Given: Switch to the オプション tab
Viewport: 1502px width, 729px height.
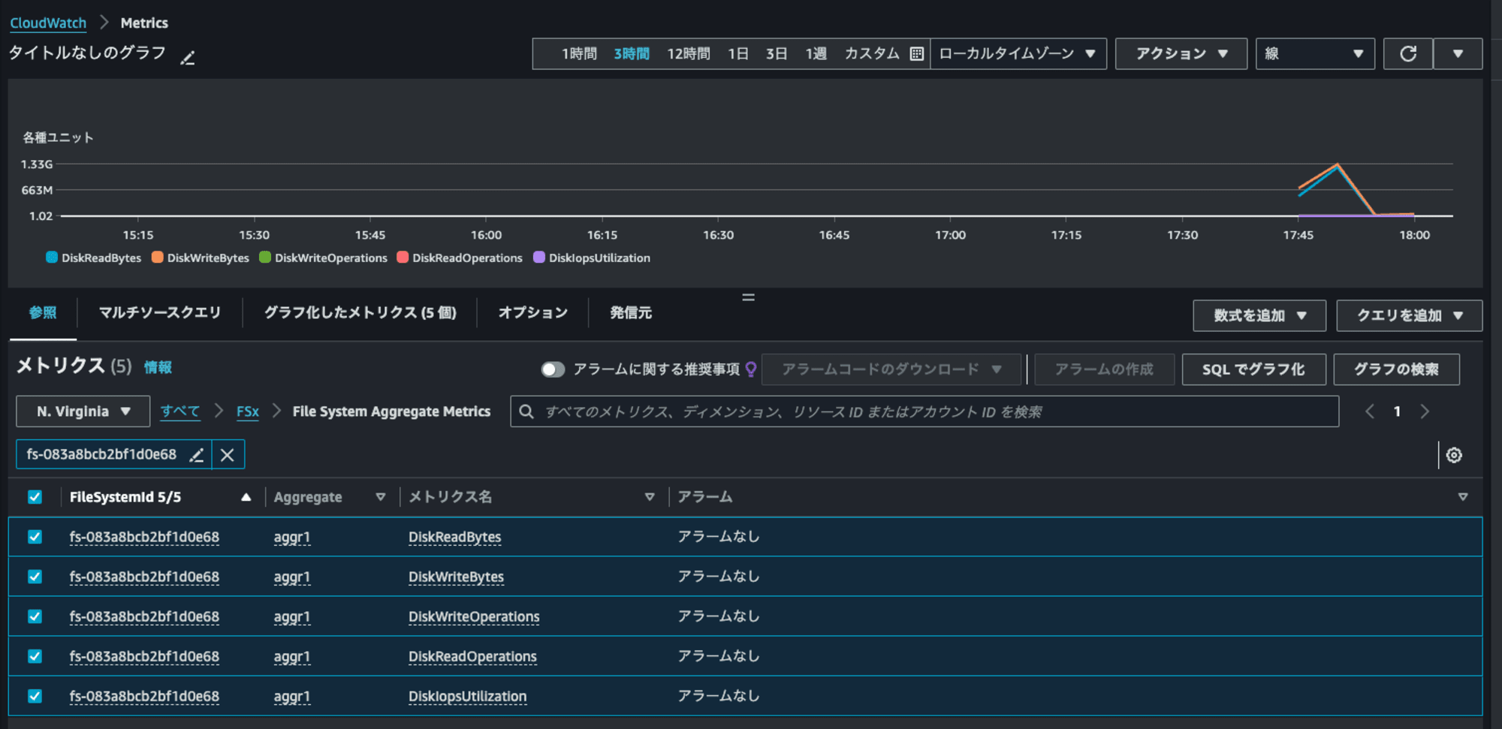Looking at the screenshot, I should coord(533,313).
